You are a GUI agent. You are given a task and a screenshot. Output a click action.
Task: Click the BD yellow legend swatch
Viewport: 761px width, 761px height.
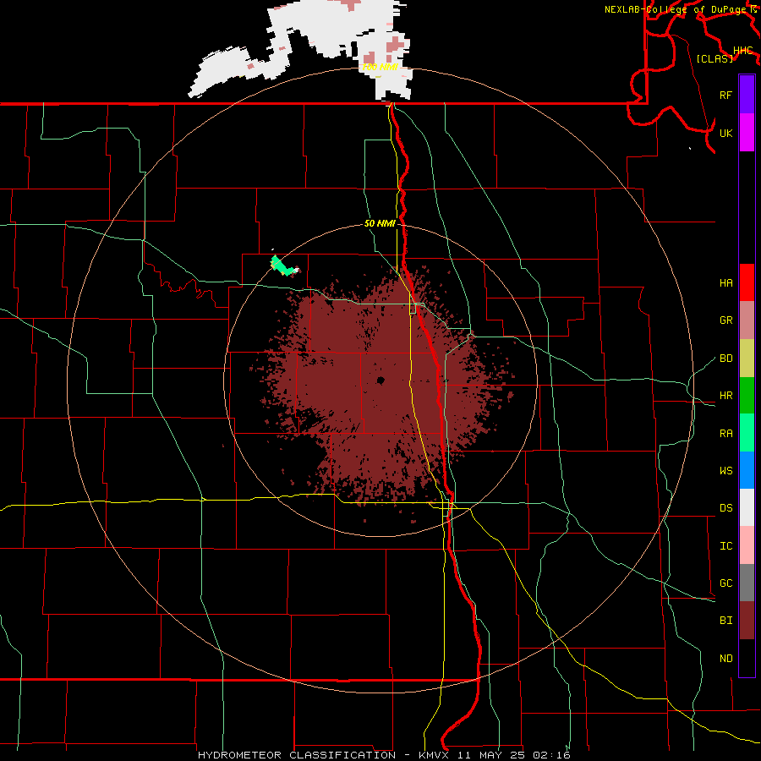pyautogui.click(x=747, y=359)
